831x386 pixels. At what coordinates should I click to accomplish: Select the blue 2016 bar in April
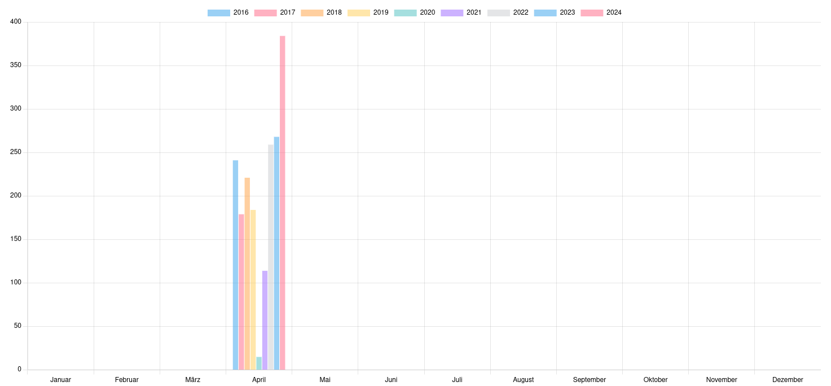click(x=235, y=265)
